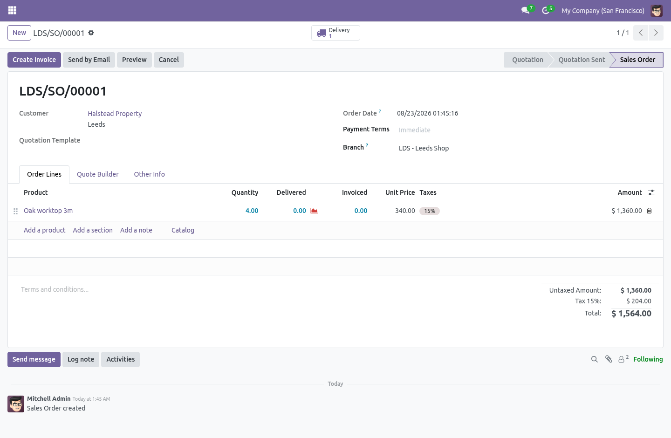This screenshot has width=671, height=438.
Task: Click Add a product link
Action: (x=45, y=230)
